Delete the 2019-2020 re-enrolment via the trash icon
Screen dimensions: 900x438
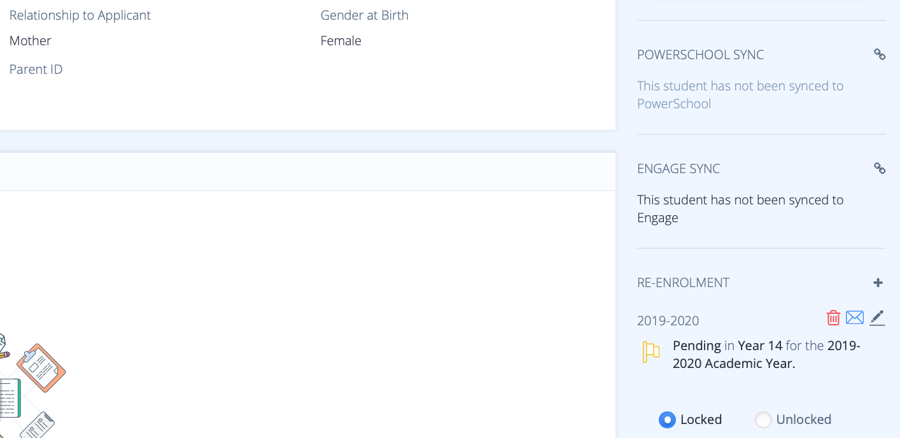point(833,318)
